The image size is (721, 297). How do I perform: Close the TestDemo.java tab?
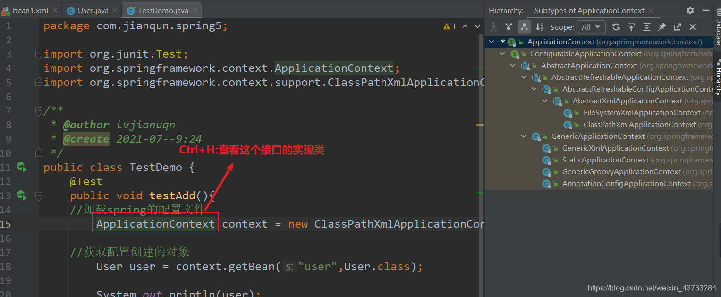click(x=195, y=11)
